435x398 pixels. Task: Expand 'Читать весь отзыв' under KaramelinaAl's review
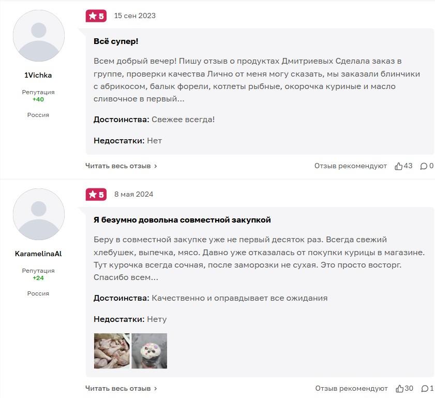pos(121,389)
